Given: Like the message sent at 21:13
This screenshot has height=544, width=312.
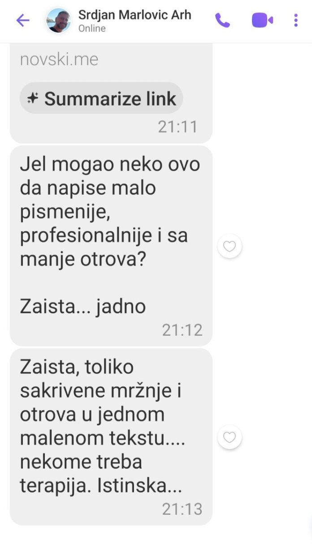Looking at the screenshot, I should (230, 438).
